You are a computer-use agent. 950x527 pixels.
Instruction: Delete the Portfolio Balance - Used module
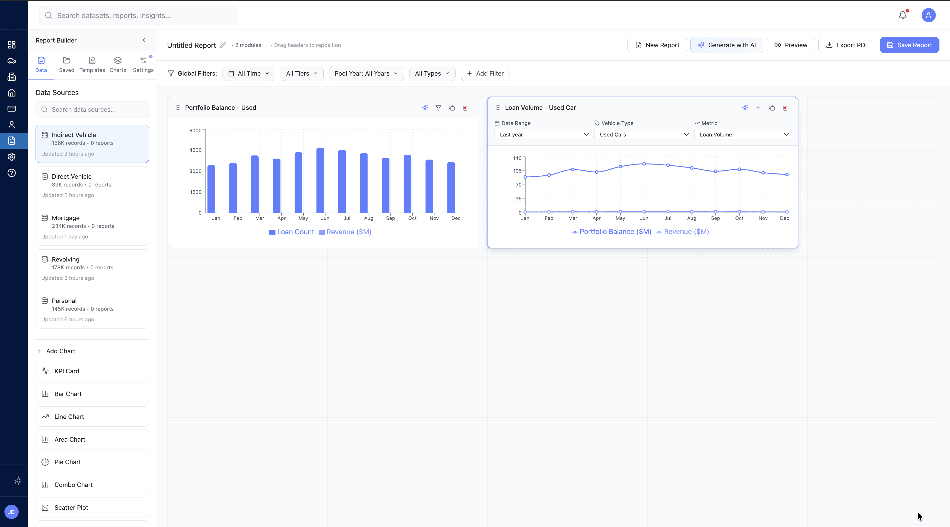click(465, 108)
